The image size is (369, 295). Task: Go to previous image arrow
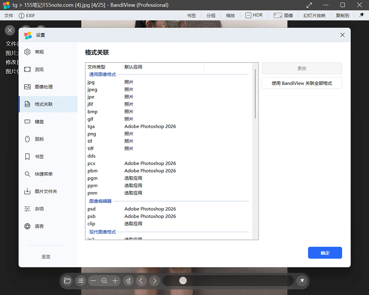coord(141,281)
